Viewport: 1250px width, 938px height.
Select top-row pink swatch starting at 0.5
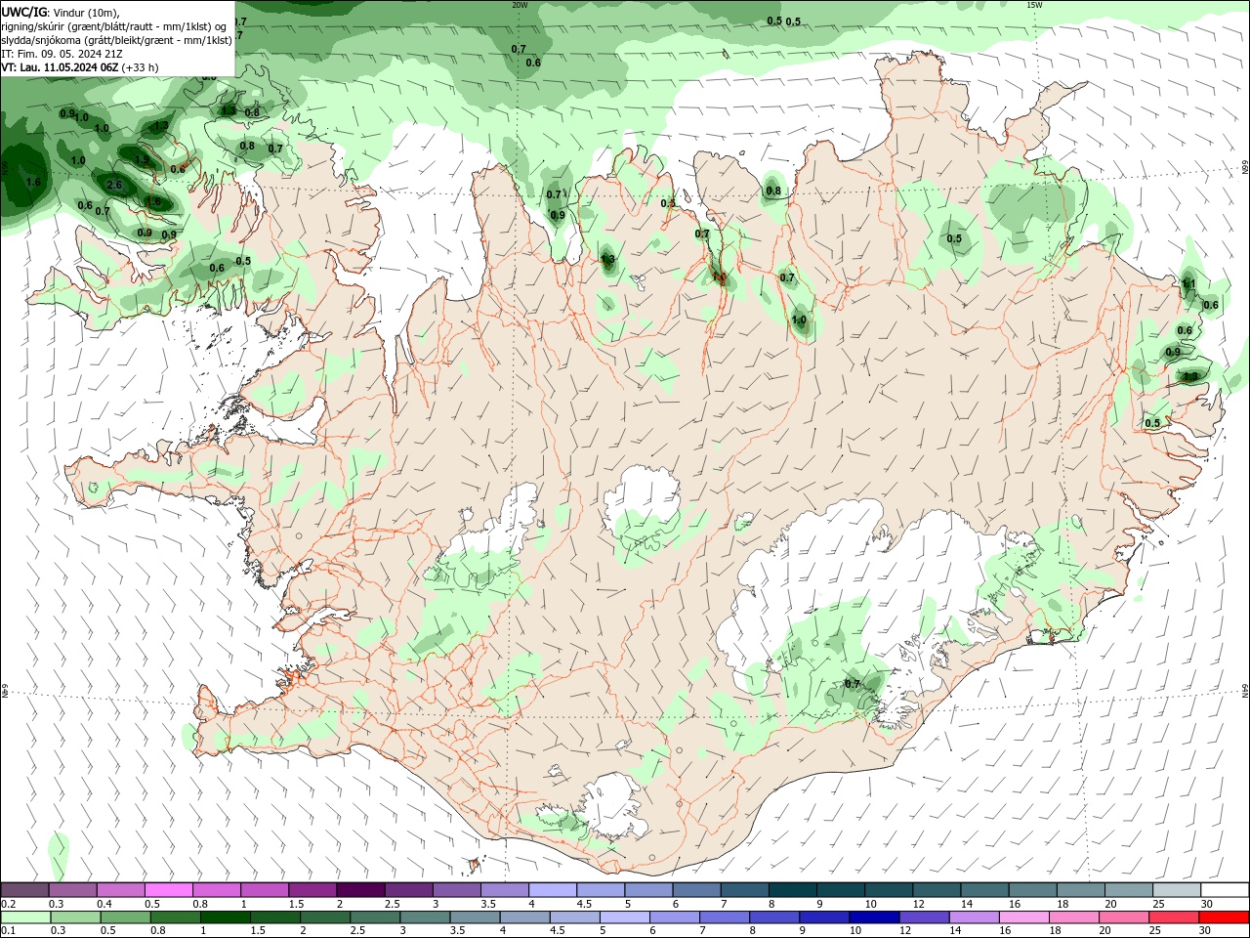169,890
